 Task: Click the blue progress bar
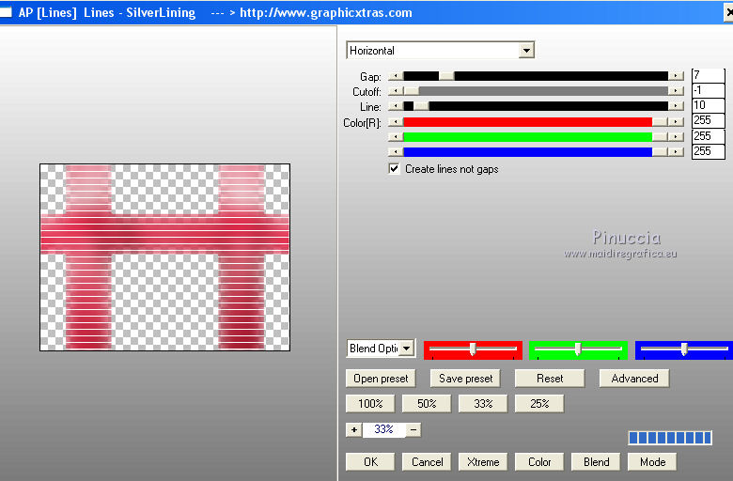(x=670, y=438)
